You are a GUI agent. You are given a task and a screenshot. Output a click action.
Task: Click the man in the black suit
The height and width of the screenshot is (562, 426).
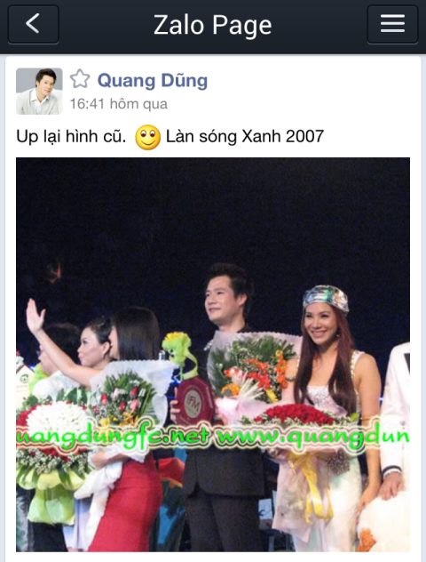coord(224,406)
